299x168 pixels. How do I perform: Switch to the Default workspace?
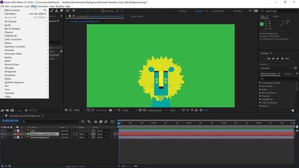182,11
